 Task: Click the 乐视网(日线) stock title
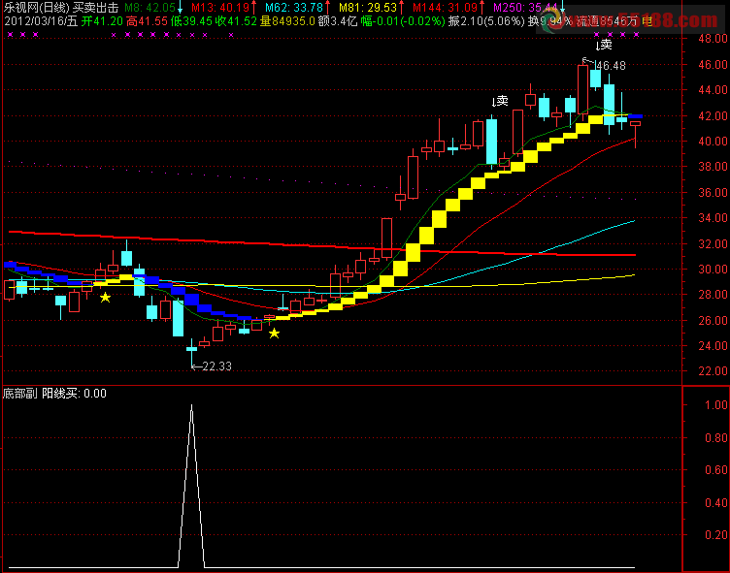pyautogui.click(x=37, y=8)
